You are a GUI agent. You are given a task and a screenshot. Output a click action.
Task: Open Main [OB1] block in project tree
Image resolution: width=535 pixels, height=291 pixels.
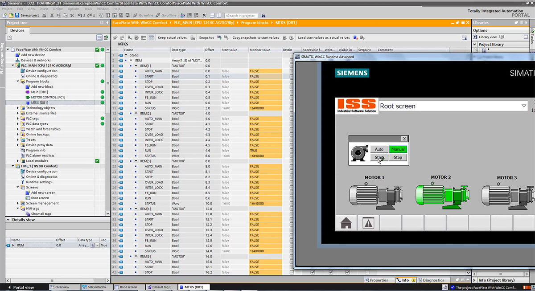pyautogui.click(x=39, y=92)
